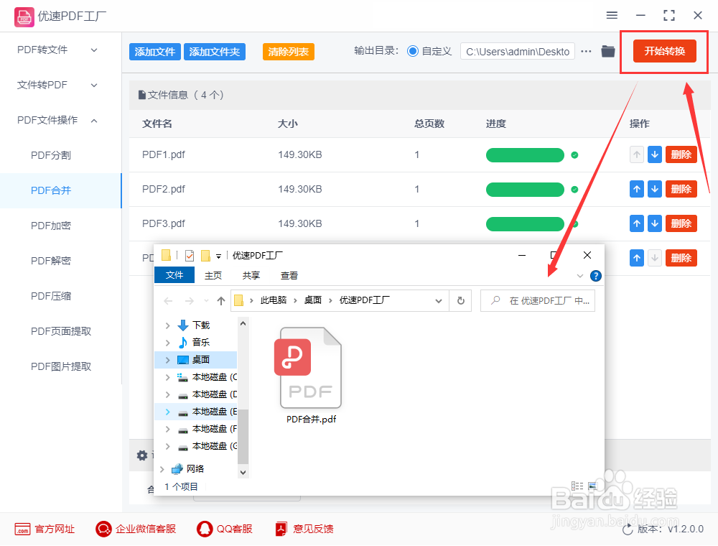Image resolution: width=718 pixels, height=546 pixels.
Task: Switch to the 主页 tab in Explorer
Action: [214, 275]
